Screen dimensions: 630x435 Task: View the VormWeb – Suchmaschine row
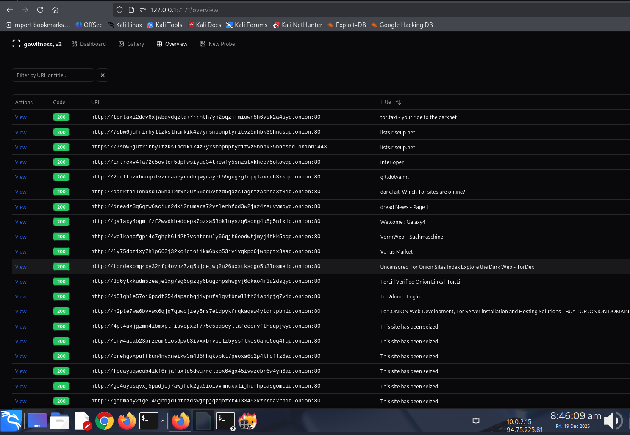(x=21, y=237)
